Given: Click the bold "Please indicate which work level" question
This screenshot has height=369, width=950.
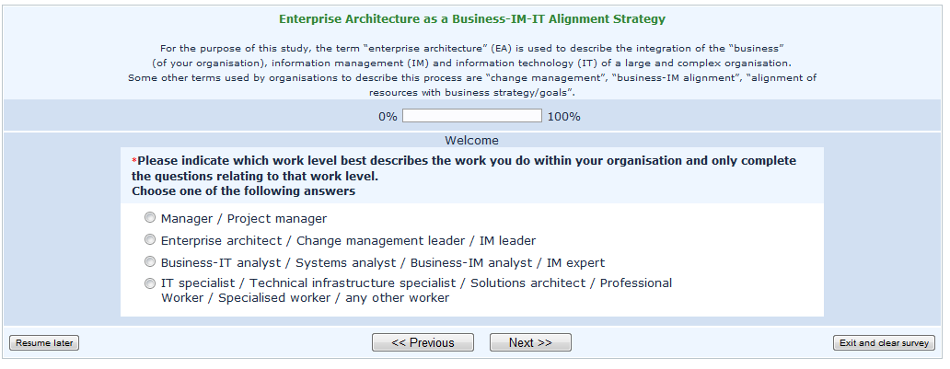Looking at the screenshot, I should coord(465,167).
